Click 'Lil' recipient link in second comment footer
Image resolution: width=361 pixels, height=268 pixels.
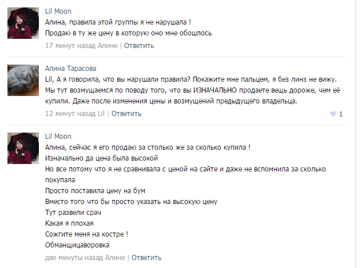pyautogui.click(x=101, y=114)
